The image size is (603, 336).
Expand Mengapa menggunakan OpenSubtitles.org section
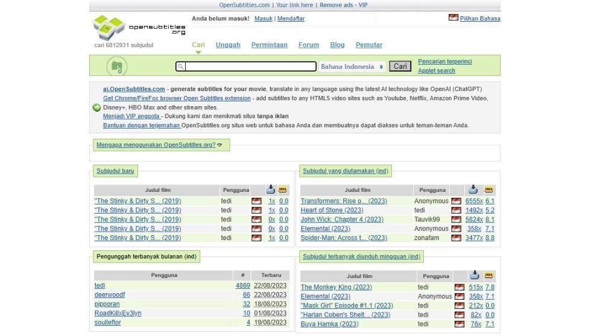[159, 145]
